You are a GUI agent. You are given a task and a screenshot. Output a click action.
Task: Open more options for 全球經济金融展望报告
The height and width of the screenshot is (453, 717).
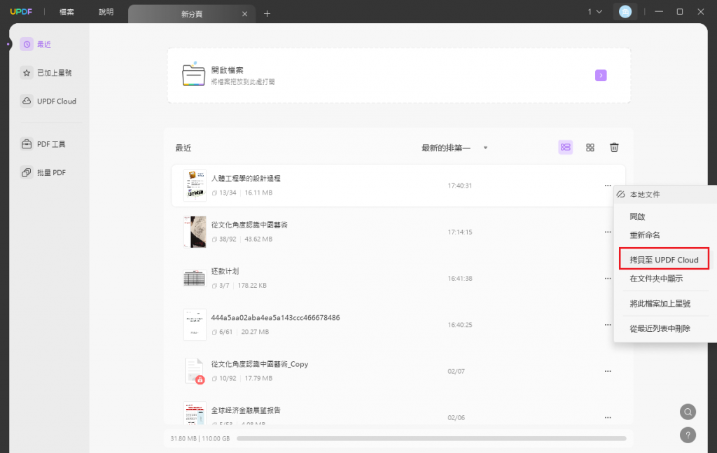point(608,417)
